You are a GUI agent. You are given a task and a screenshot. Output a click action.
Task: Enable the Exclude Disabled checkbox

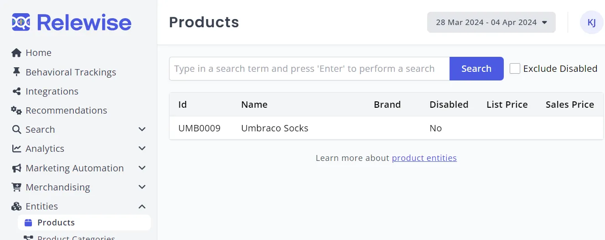[515, 69]
